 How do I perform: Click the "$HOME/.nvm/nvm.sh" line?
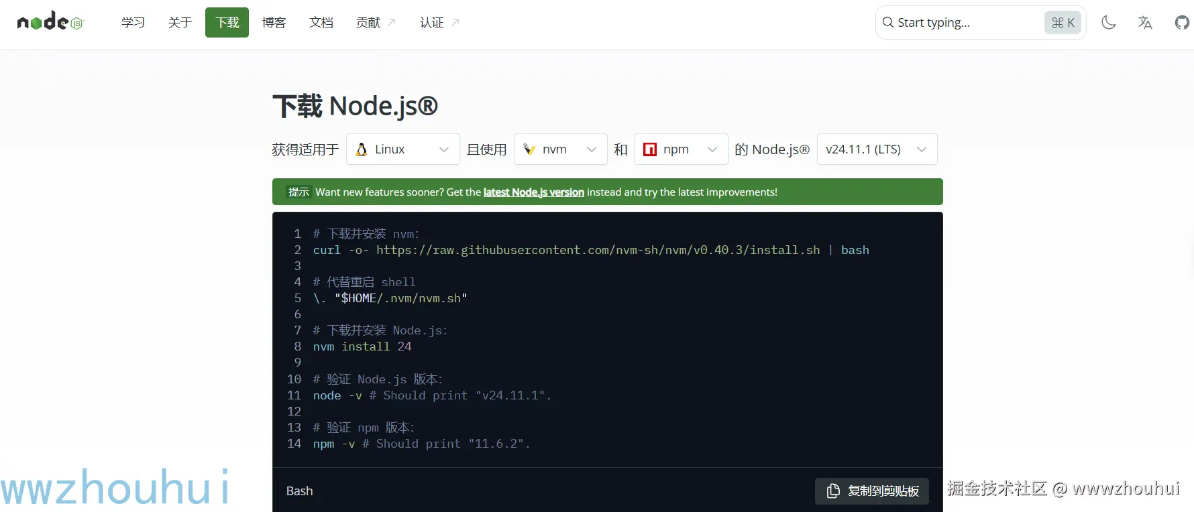coord(390,298)
